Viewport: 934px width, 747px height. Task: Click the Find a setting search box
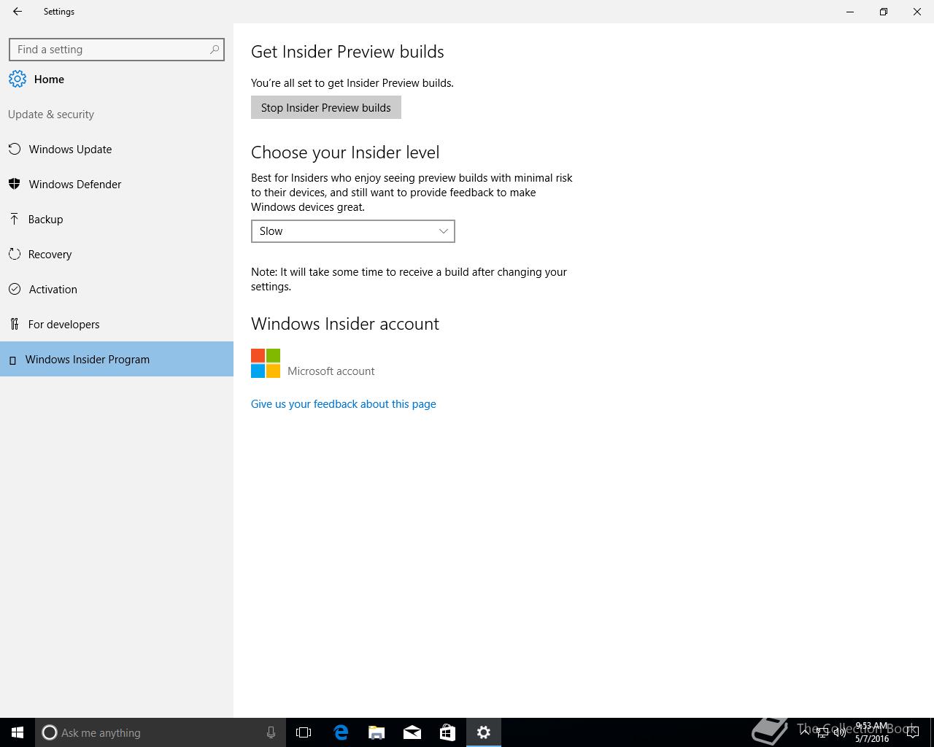pyautogui.click(x=117, y=50)
